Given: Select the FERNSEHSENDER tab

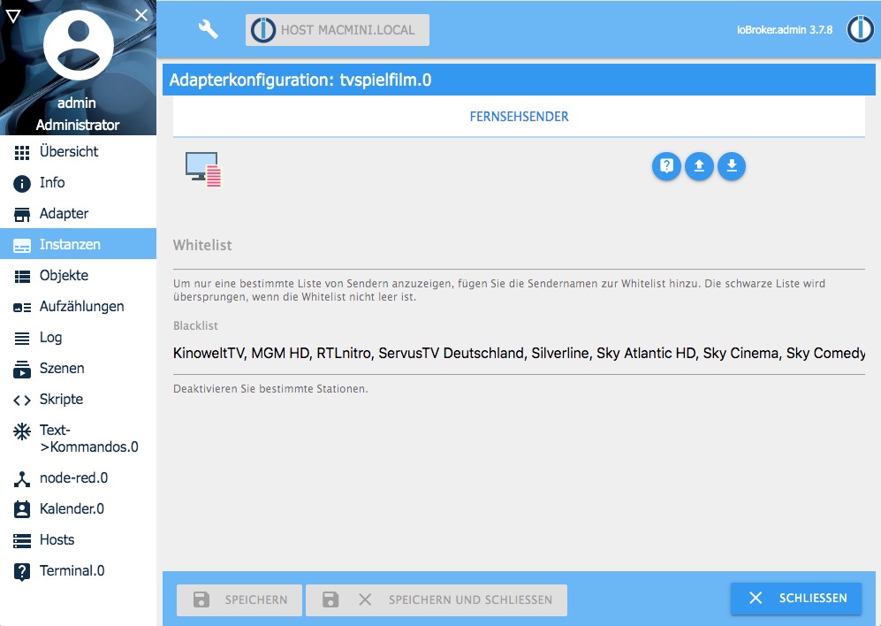Looking at the screenshot, I should 519,117.
